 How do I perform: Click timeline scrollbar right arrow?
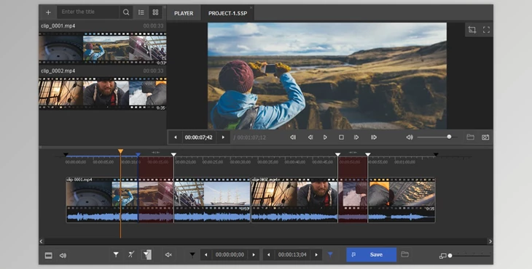490,241
